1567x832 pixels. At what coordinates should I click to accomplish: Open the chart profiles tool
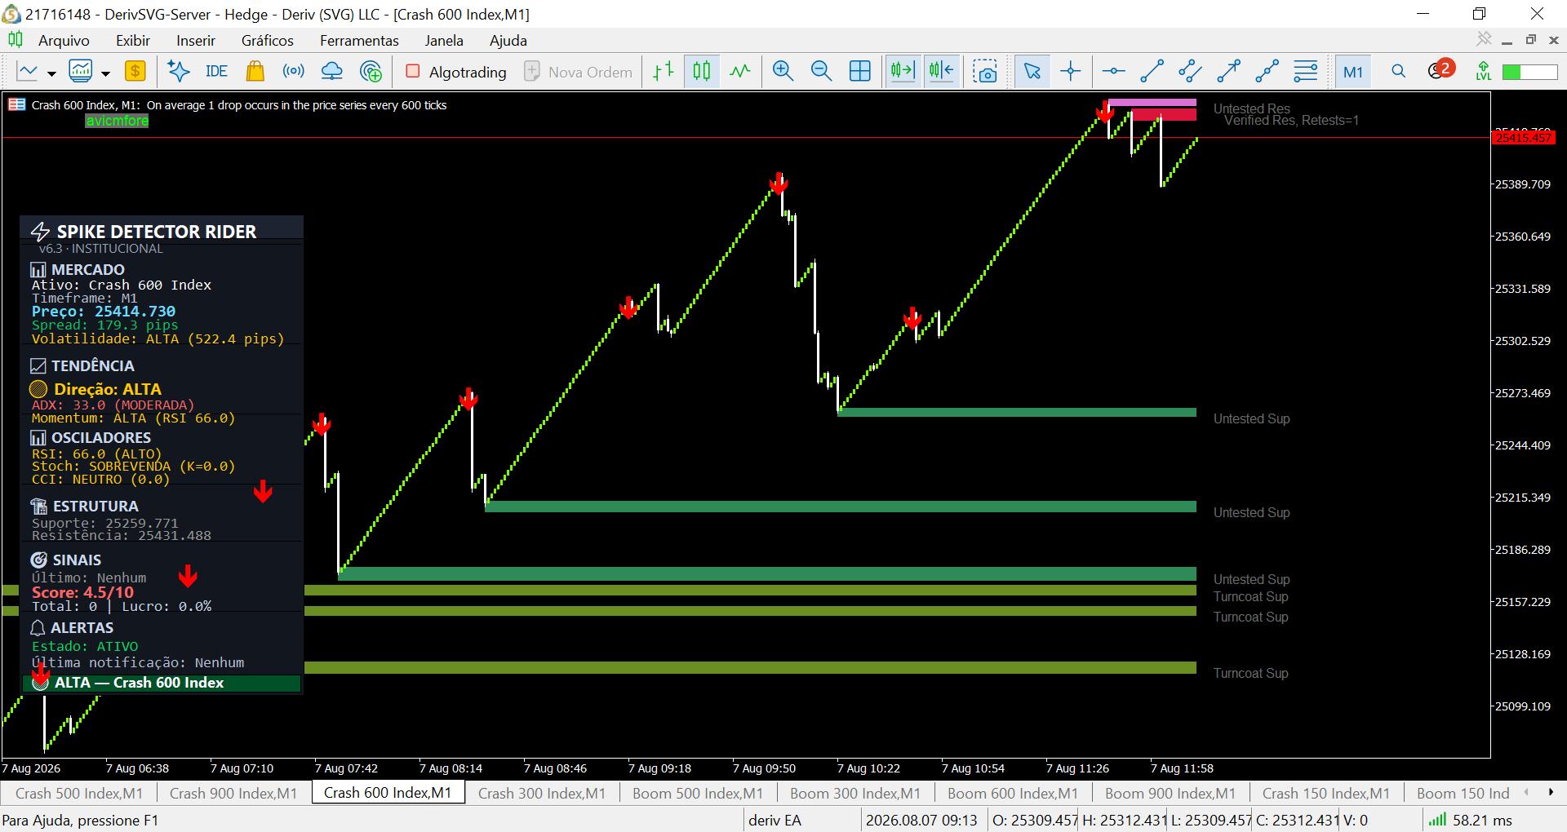[x=81, y=72]
